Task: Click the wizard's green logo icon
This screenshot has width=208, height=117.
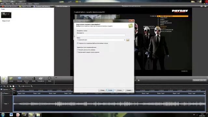Action: (131, 26)
